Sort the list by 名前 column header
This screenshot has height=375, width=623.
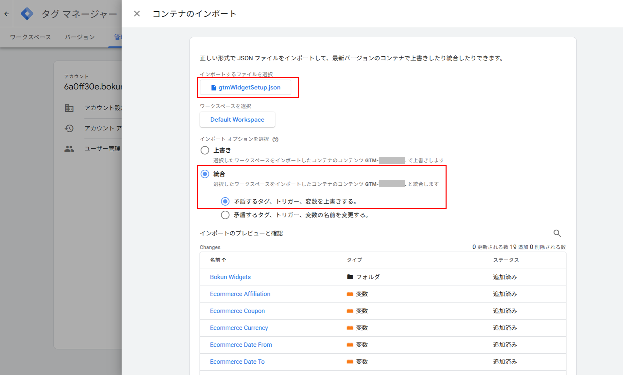[x=218, y=260]
